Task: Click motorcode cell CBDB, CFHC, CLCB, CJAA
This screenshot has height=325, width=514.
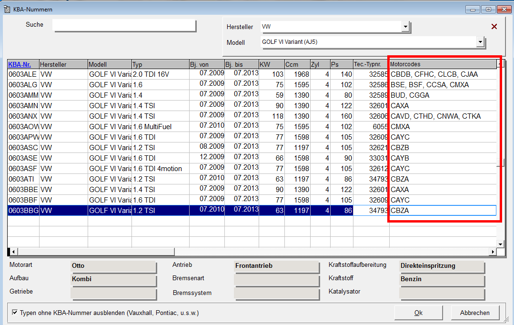Action: click(x=443, y=74)
